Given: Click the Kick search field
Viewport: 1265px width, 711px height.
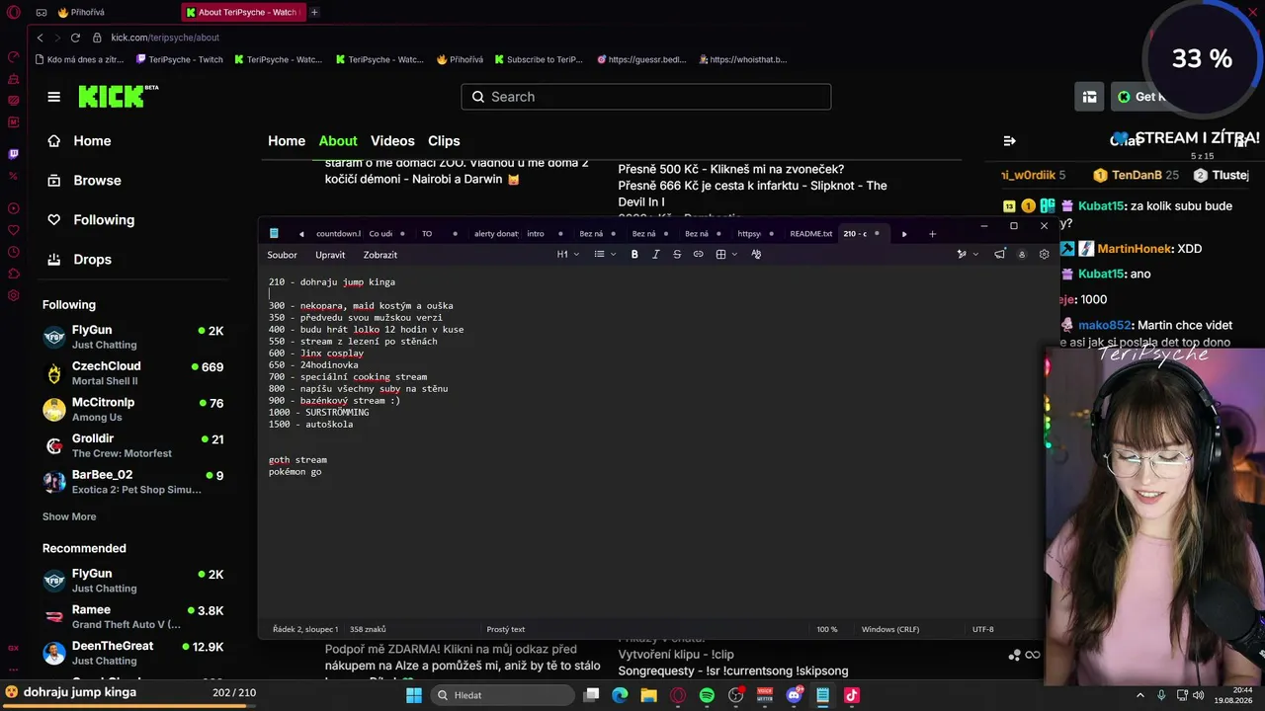Looking at the screenshot, I should [x=645, y=97].
